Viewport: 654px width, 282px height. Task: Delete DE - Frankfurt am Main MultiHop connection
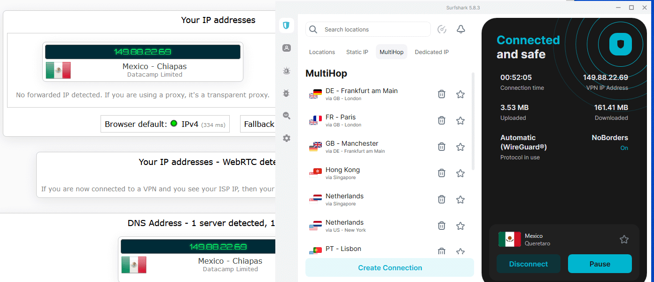[442, 94]
